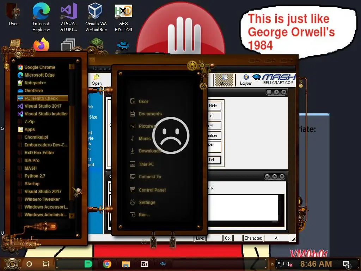Expand the HxD Hex Editor folder

coord(43,153)
